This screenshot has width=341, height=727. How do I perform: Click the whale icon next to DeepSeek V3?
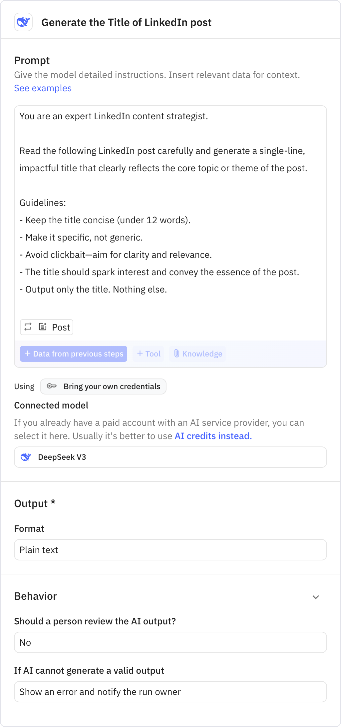pyautogui.click(x=27, y=457)
